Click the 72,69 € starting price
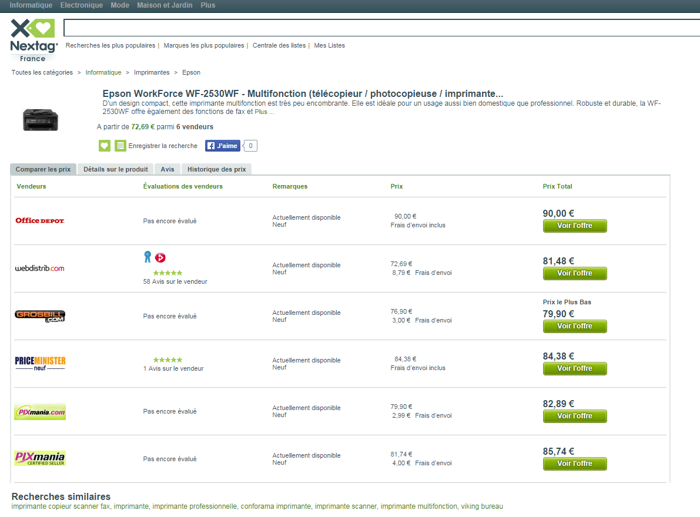 point(143,127)
